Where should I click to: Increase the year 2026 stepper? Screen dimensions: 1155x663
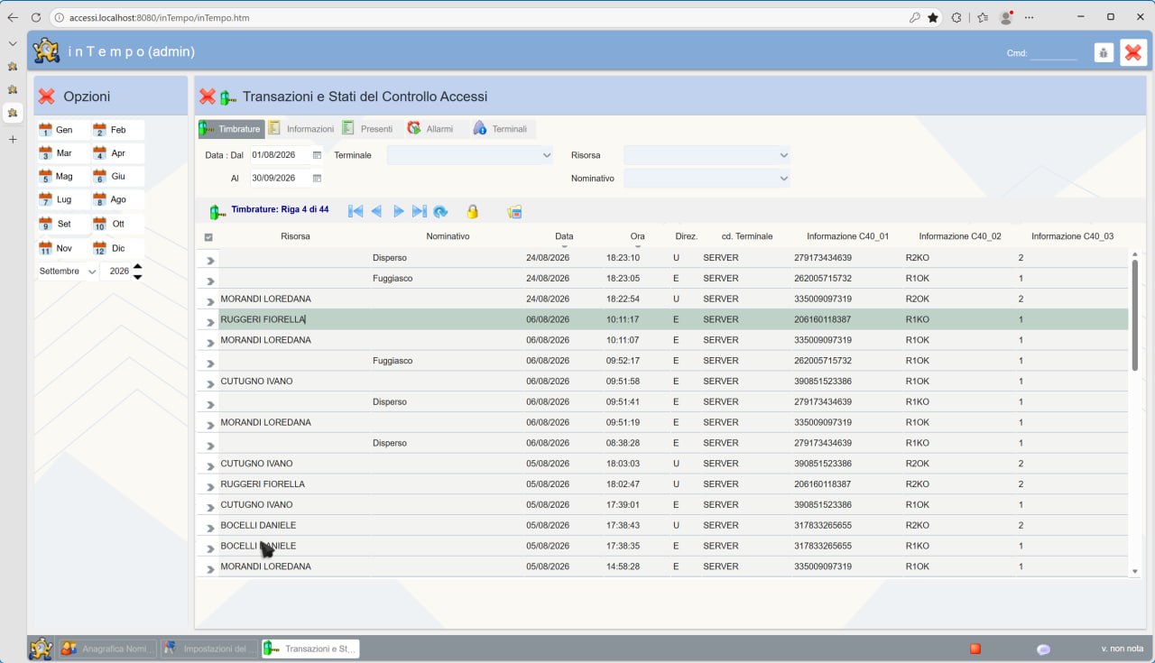(137, 266)
